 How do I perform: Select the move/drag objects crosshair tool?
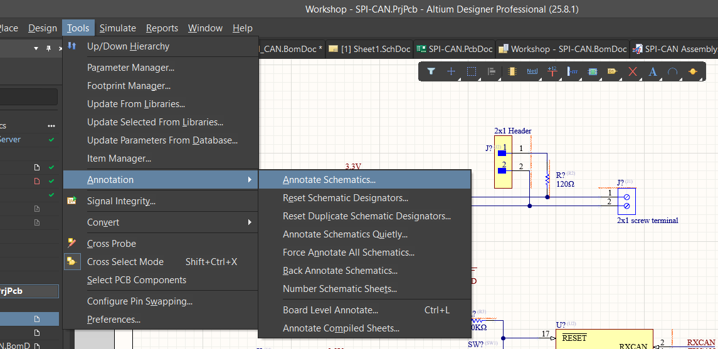pyautogui.click(x=451, y=71)
